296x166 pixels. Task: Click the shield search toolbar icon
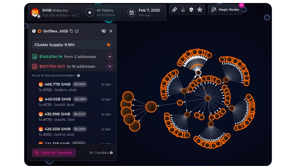tap(191, 10)
